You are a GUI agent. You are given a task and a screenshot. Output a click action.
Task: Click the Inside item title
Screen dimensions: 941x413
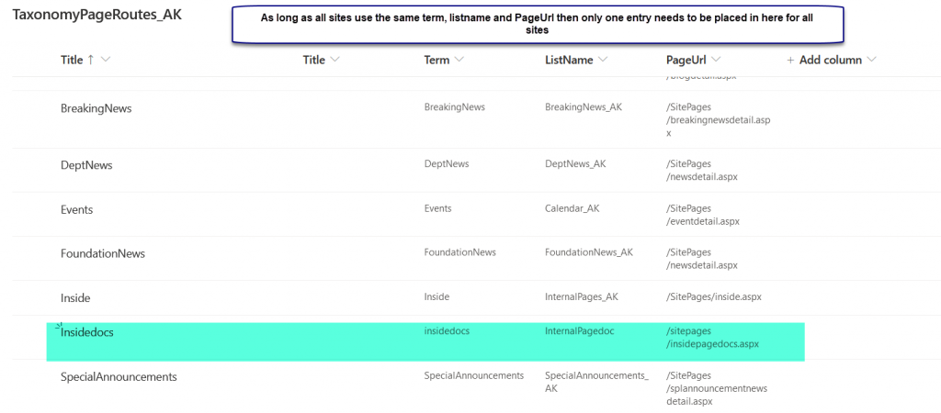tap(75, 298)
